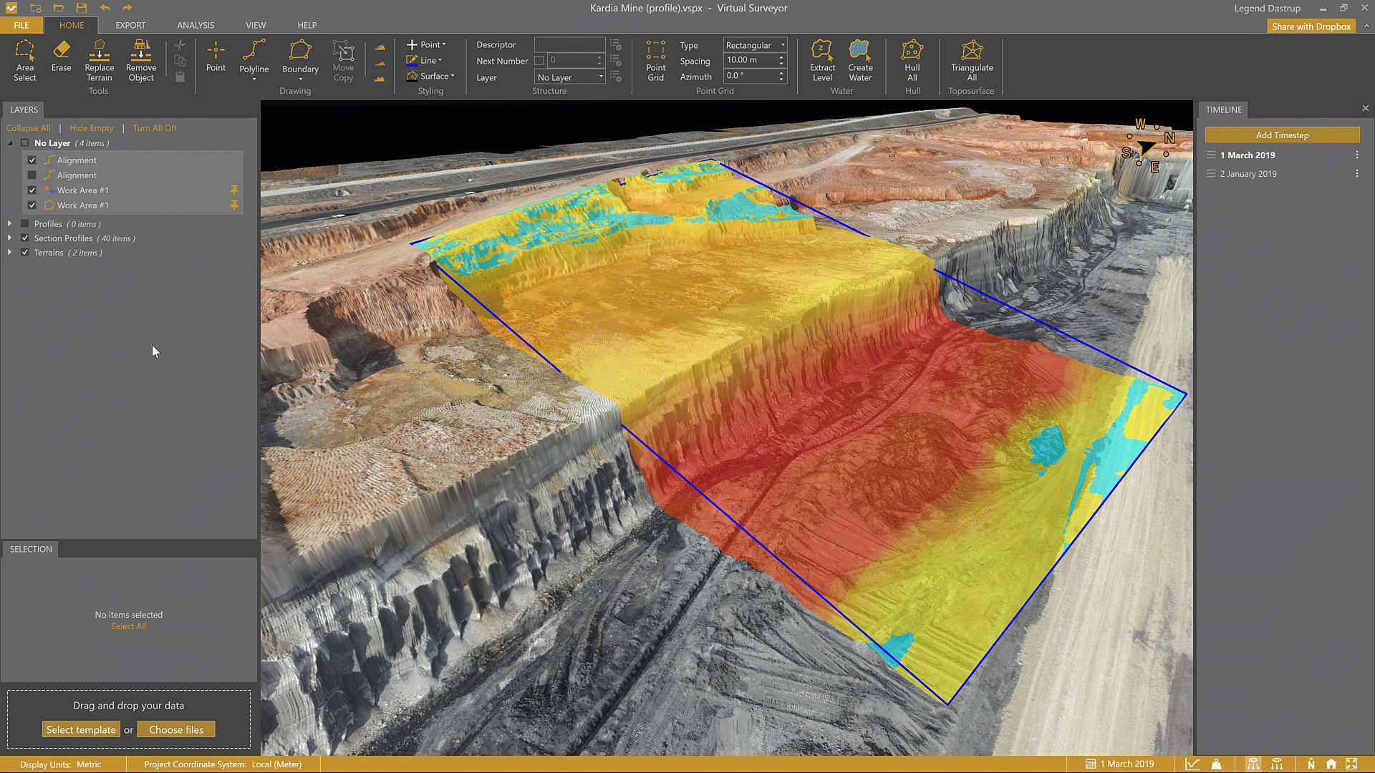The image size is (1375, 773).
Task: Choose the Polyline drawing tool
Action: click(x=254, y=57)
